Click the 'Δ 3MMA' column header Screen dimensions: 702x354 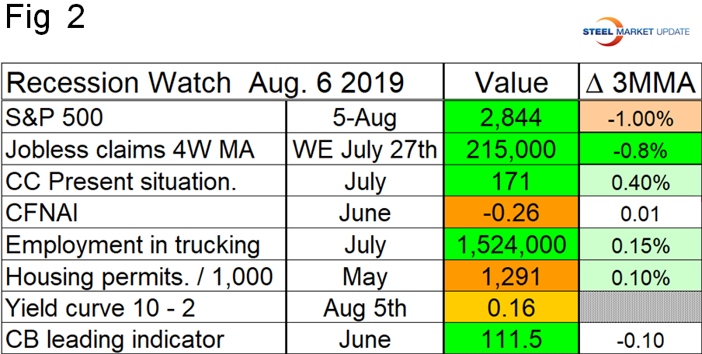coord(639,82)
